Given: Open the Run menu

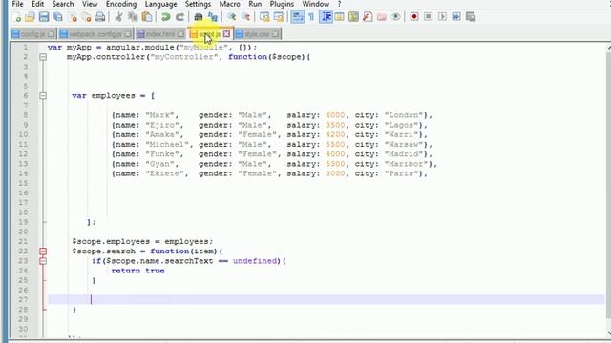Looking at the screenshot, I should click(x=255, y=4).
